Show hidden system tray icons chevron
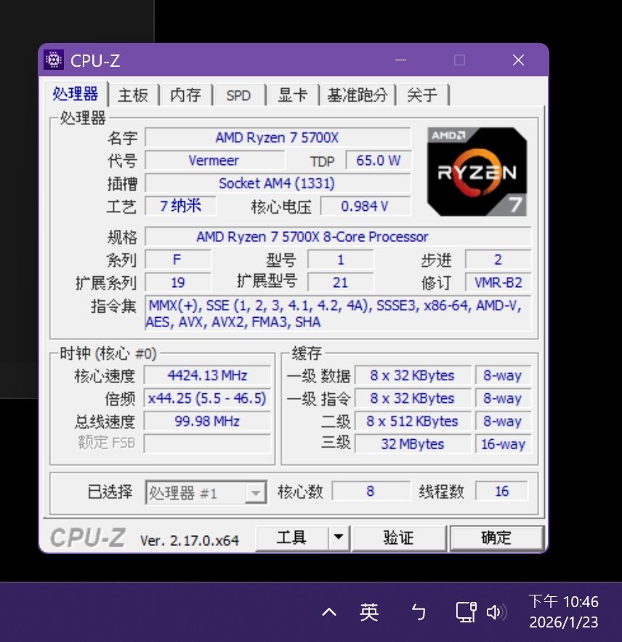This screenshot has height=642, width=622. tap(329, 612)
